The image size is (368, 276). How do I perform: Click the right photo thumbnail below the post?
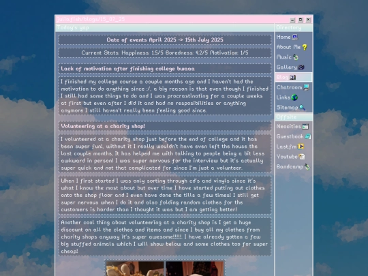[195, 269]
